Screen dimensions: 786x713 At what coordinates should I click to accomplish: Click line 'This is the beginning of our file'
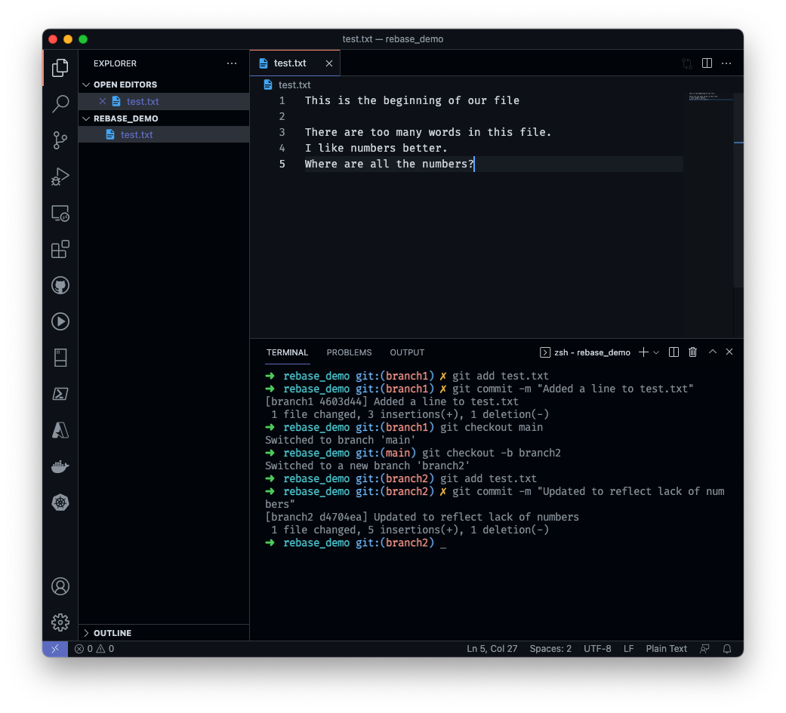coord(412,100)
